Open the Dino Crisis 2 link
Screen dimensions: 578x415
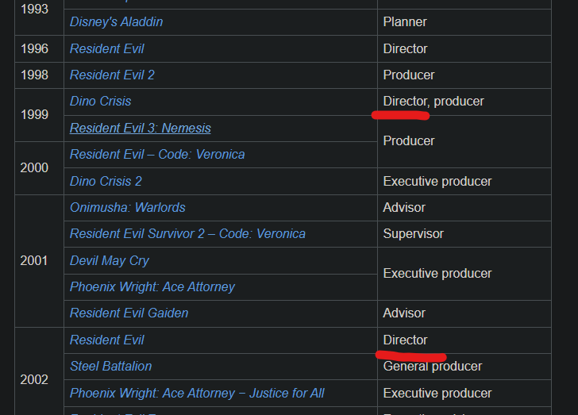pyautogui.click(x=106, y=181)
